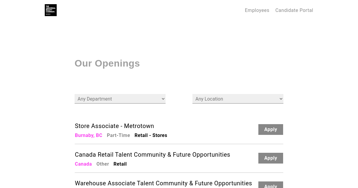The height and width of the screenshot is (188, 358).
Task: Click the Other employment type label
Action: pos(103,164)
